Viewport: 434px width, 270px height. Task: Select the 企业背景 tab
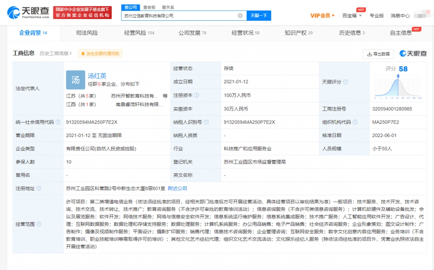(33, 33)
